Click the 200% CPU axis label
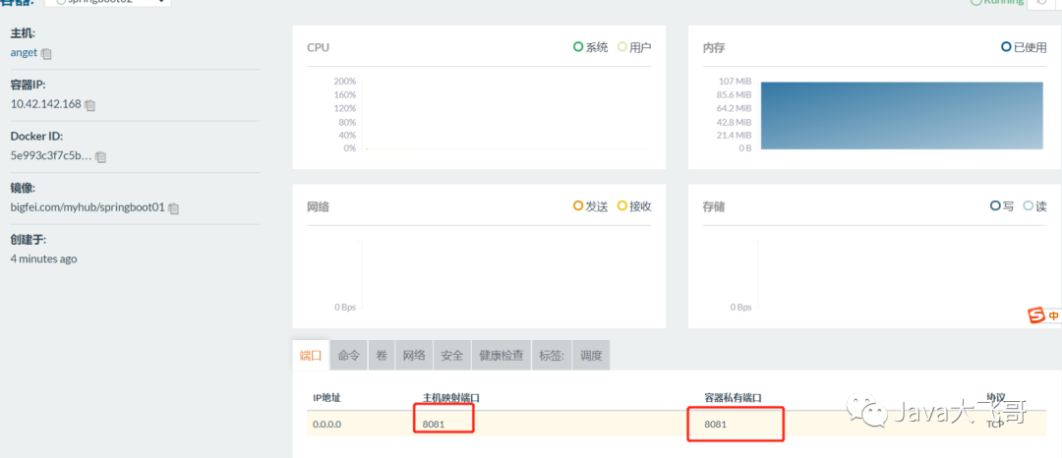This screenshot has width=1062, height=458. 345,82
